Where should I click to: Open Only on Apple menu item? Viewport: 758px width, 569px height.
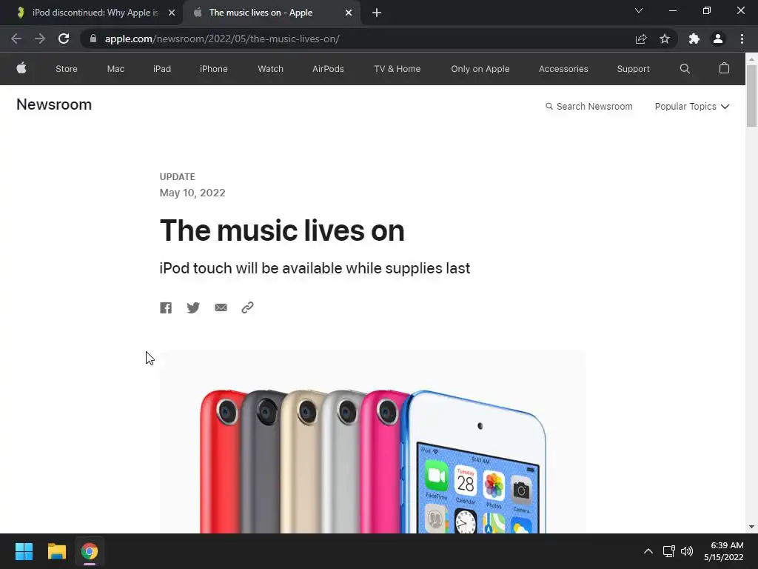click(x=480, y=69)
